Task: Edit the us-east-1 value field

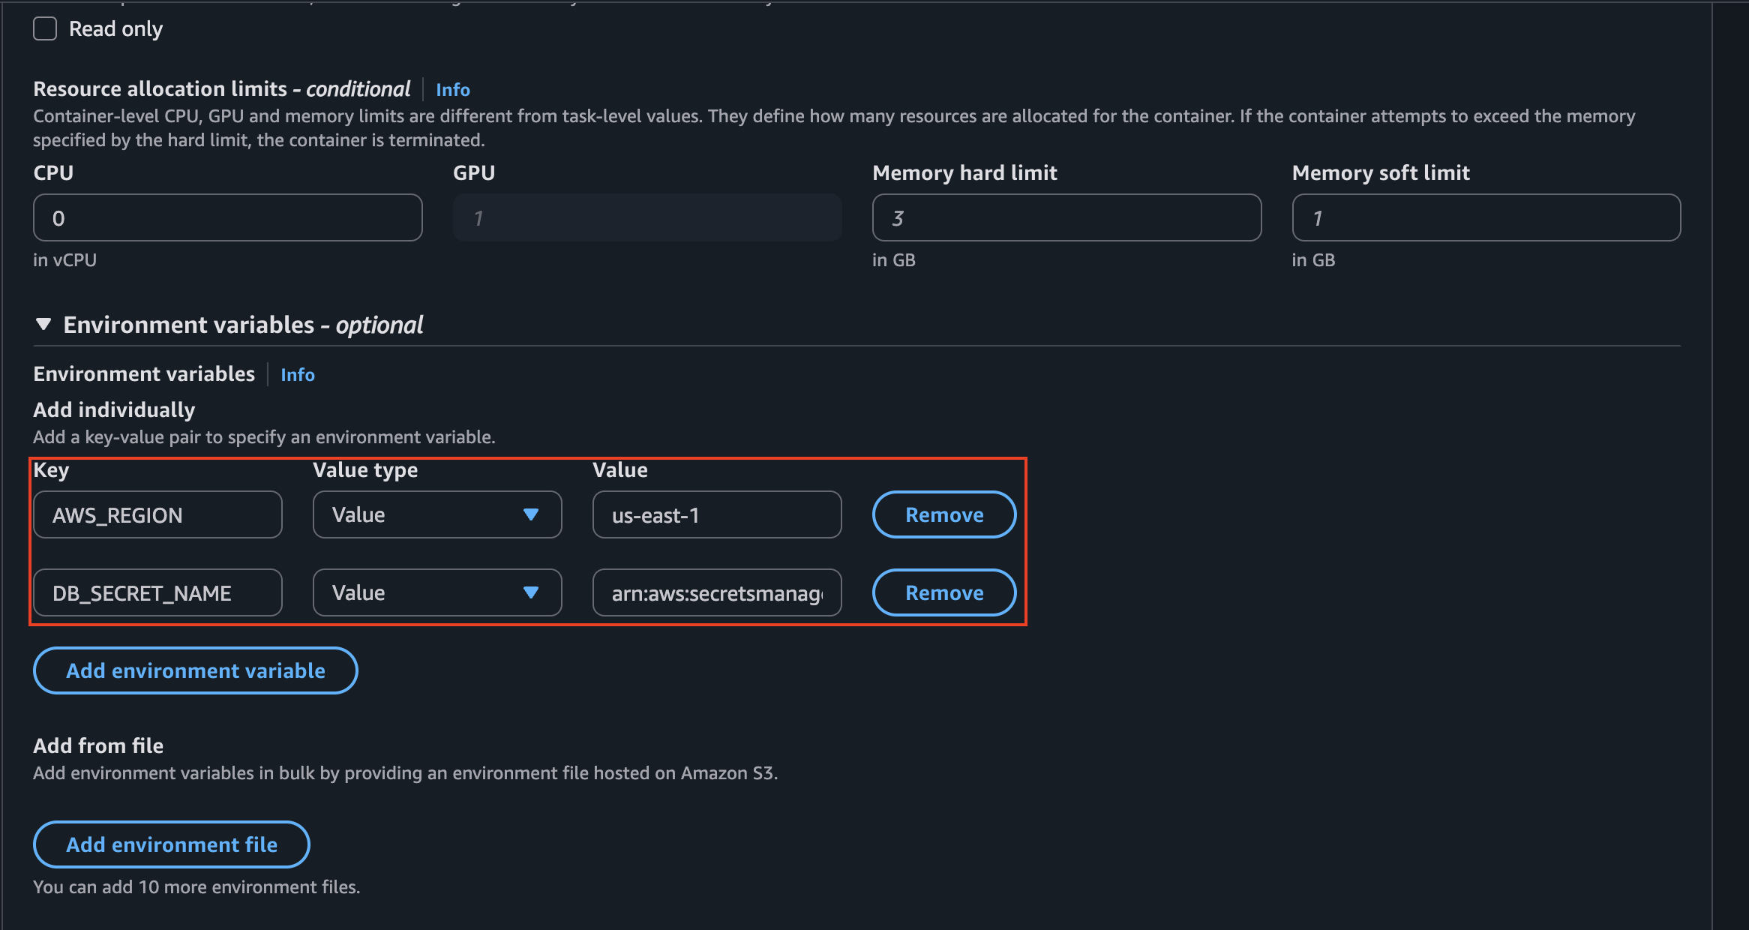Action: coord(716,515)
